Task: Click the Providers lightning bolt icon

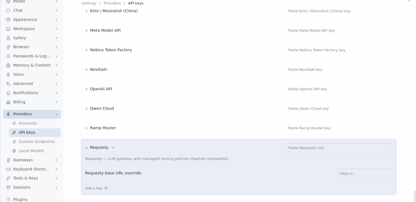Action: (8, 114)
